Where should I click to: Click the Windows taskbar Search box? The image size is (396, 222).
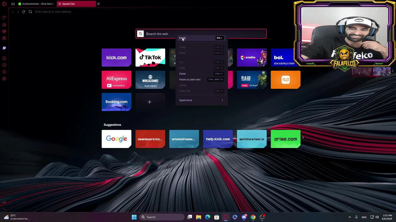(x=161, y=217)
